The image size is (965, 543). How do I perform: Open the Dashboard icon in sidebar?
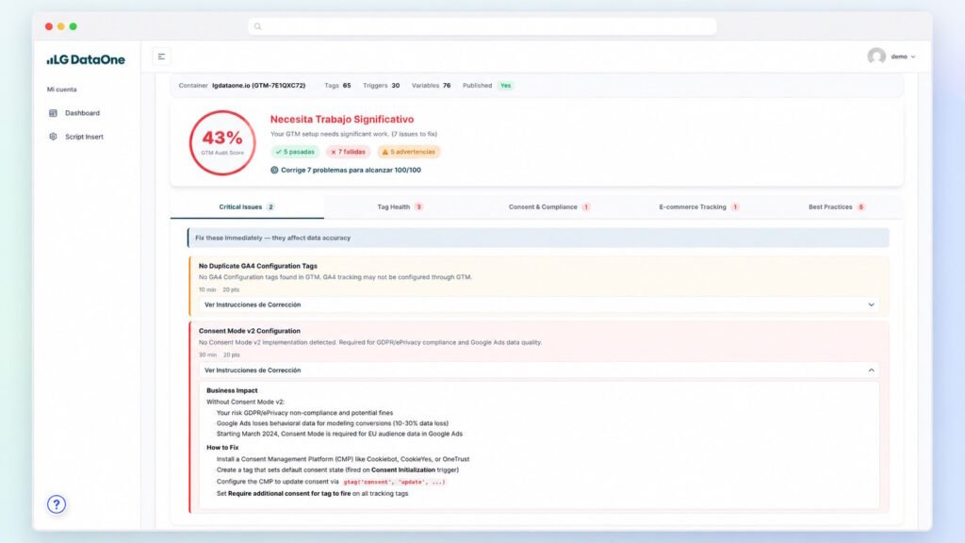tap(53, 113)
